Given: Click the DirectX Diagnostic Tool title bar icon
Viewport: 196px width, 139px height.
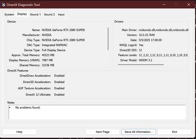Looking at the screenshot, I should coord(3,5).
